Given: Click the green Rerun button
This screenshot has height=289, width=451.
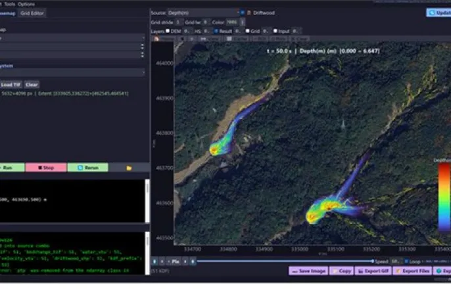Looking at the screenshot, I should click(88, 167).
